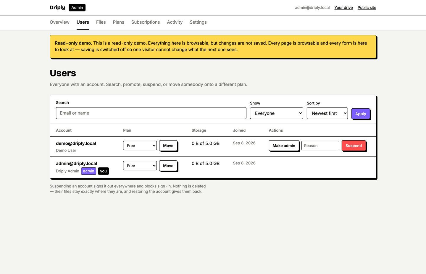Switch to the Subscriptions tab
Screen dimensions: 426x274
(146, 22)
